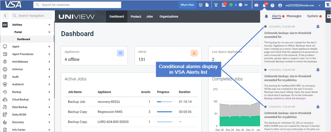331x132 pixels.
Task: Click the Agent monitor icon in sidebar
Action: [x=5, y=46]
